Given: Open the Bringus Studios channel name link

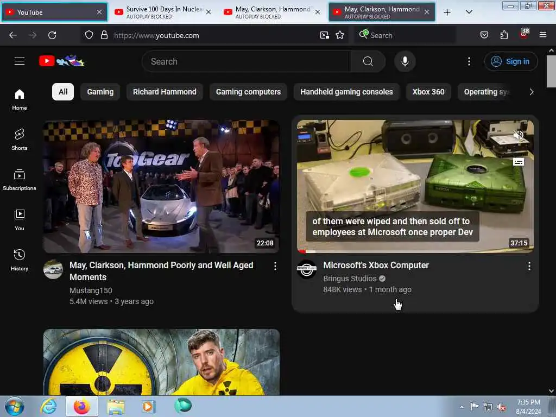Looking at the screenshot, I should [x=350, y=279].
